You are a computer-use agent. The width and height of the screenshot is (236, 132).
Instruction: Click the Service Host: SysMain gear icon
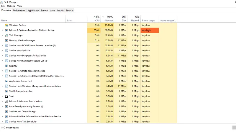(x=6, y=50)
